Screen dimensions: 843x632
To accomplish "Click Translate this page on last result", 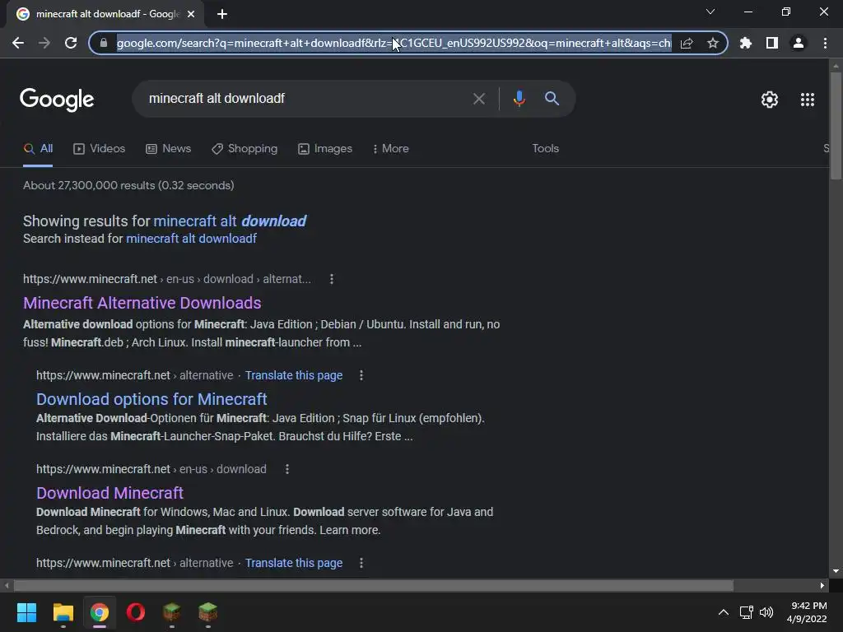I will point(294,563).
